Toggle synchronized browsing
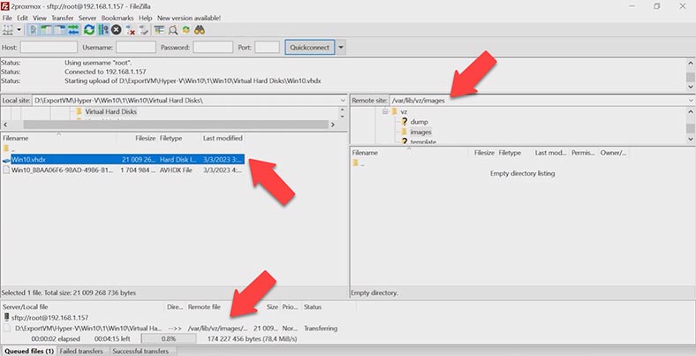 [x=186, y=30]
